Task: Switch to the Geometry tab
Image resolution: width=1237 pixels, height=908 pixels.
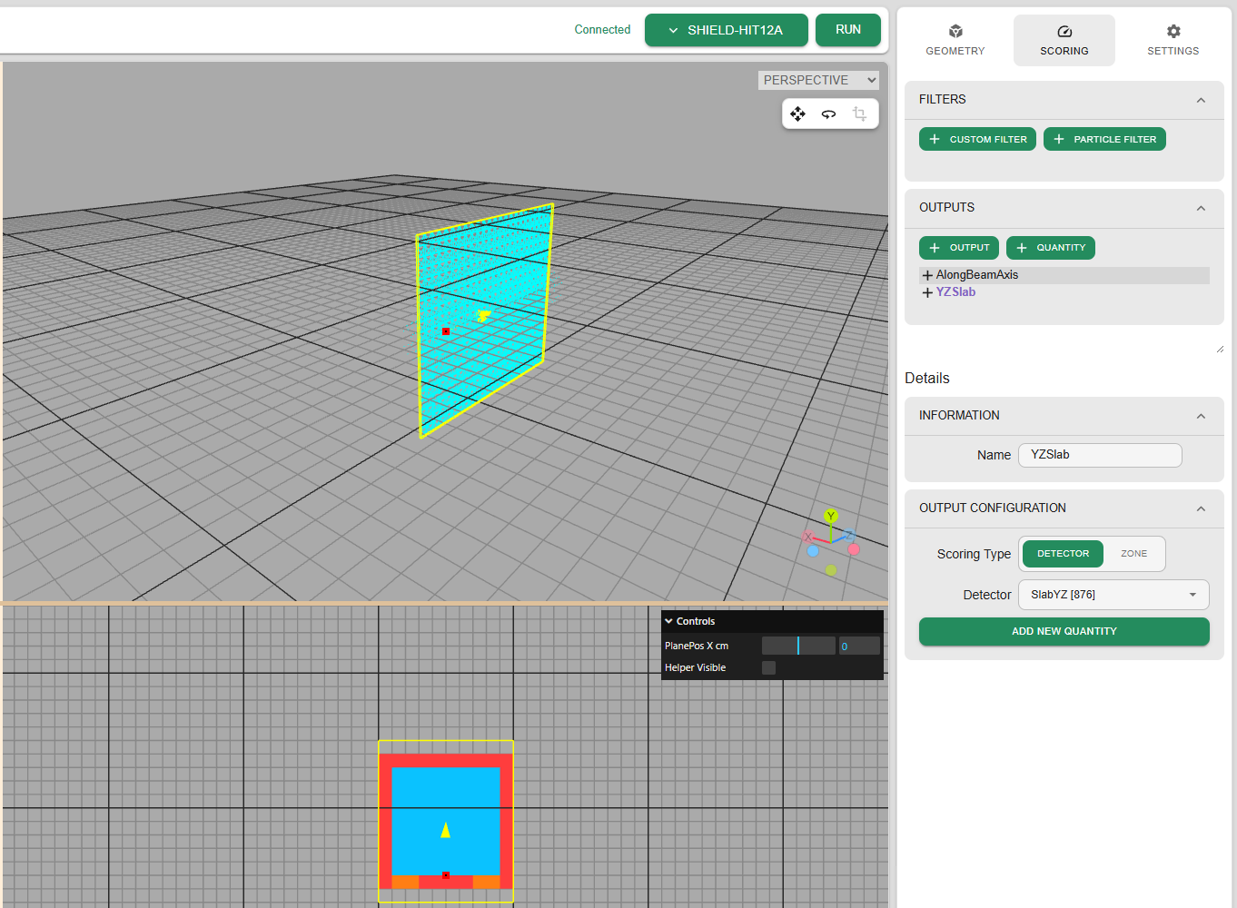Action: (x=955, y=40)
